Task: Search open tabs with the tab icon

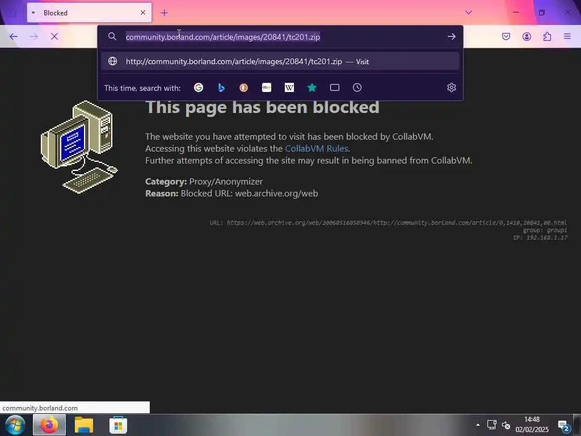Action: point(335,87)
